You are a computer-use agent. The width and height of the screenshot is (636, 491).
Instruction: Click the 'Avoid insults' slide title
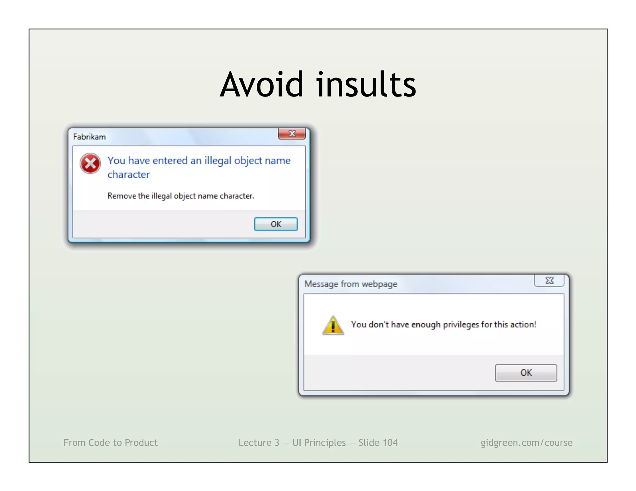318,84
